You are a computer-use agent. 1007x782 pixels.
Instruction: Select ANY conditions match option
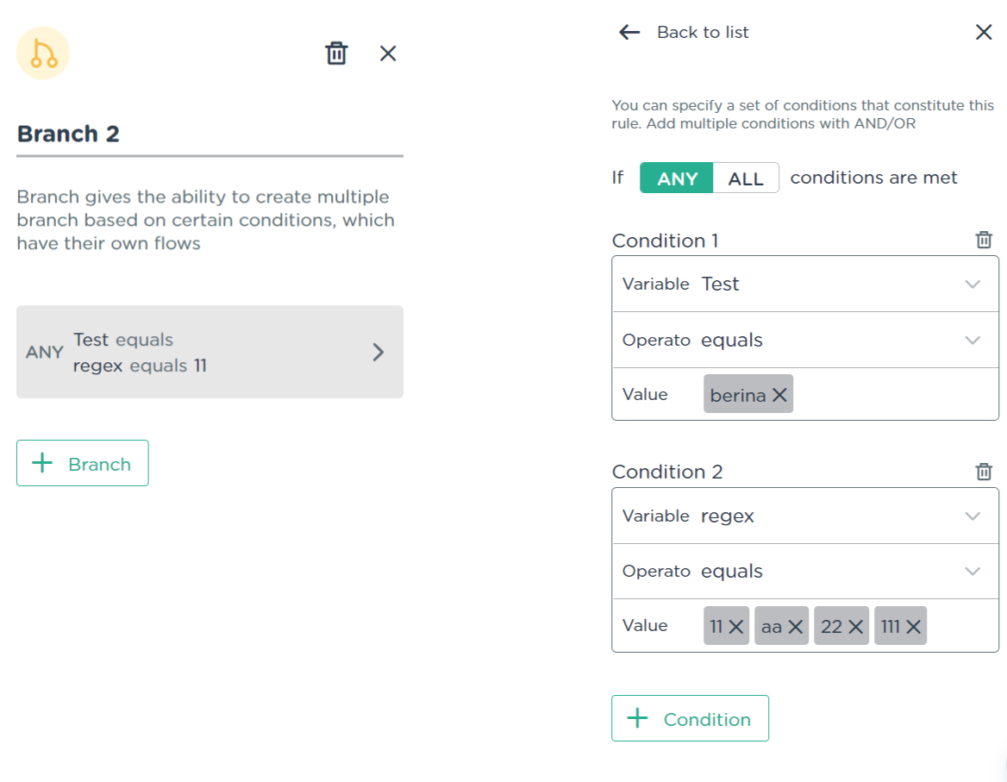click(677, 178)
